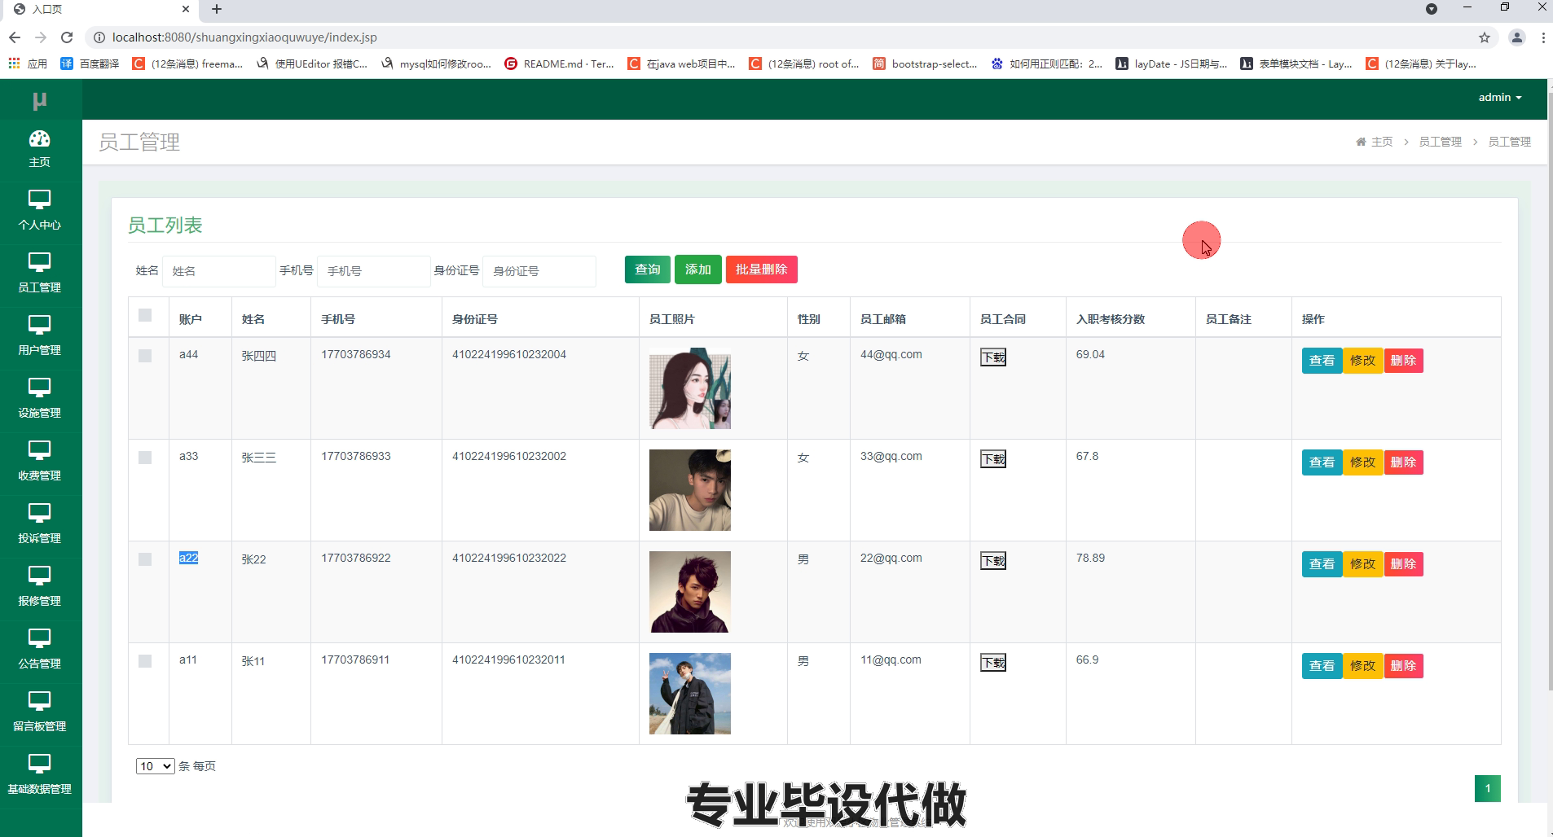This screenshot has width=1553, height=837.
Task: Open the photo thumbnail of 张四四
Action: click(690, 388)
